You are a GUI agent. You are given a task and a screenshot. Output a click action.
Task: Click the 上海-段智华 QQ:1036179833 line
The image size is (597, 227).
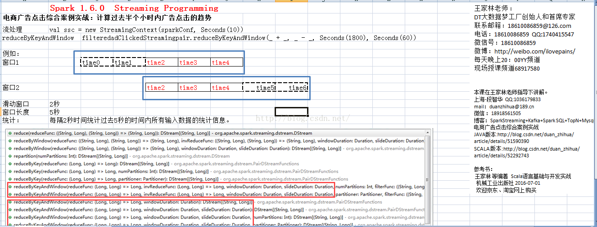tap(507, 99)
